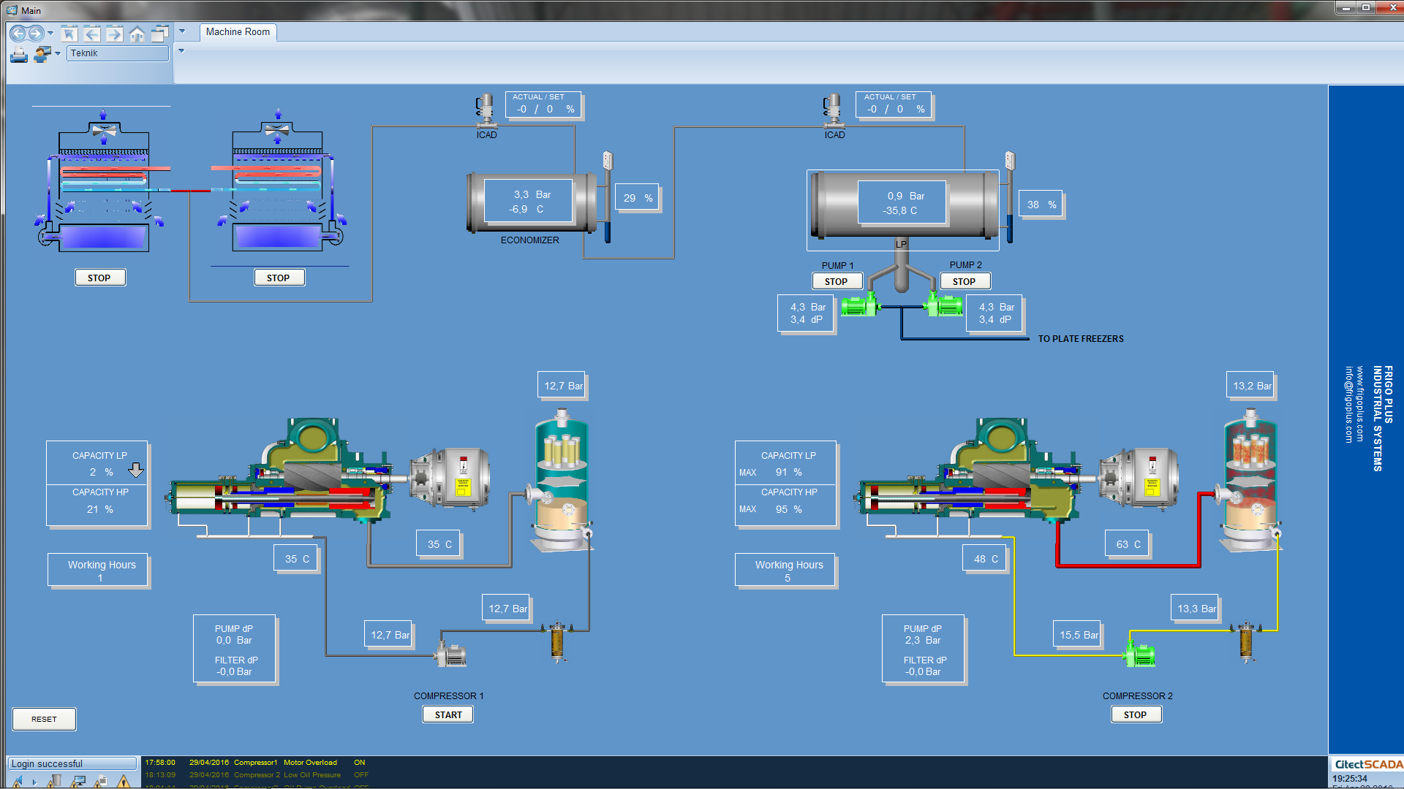The height and width of the screenshot is (789, 1404).
Task: Open the dropdown next to the back arrows
Action: [x=50, y=34]
